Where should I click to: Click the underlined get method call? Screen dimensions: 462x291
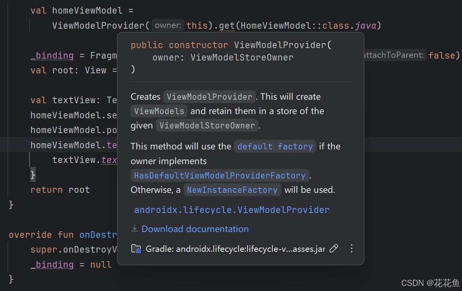tap(227, 26)
